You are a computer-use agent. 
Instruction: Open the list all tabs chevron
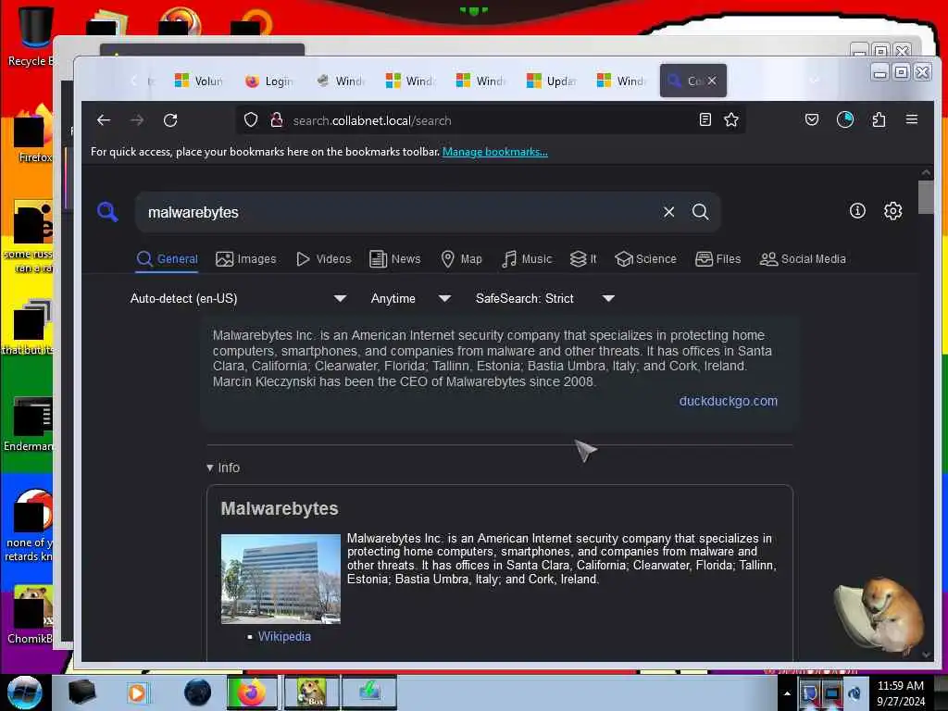(815, 81)
